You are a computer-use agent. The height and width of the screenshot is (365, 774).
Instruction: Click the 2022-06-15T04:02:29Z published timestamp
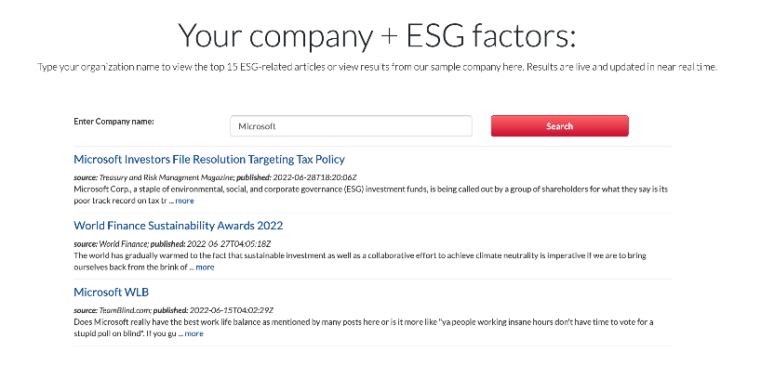click(x=232, y=310)
